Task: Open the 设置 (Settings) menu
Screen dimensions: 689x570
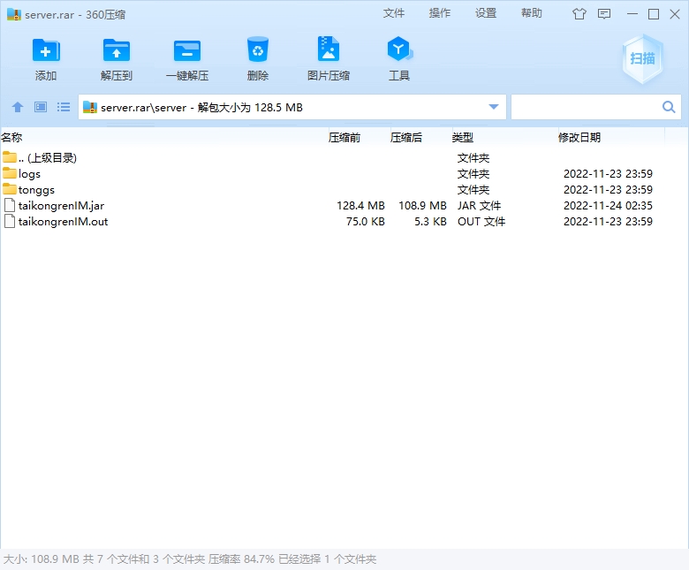Action: click(486, 13)
